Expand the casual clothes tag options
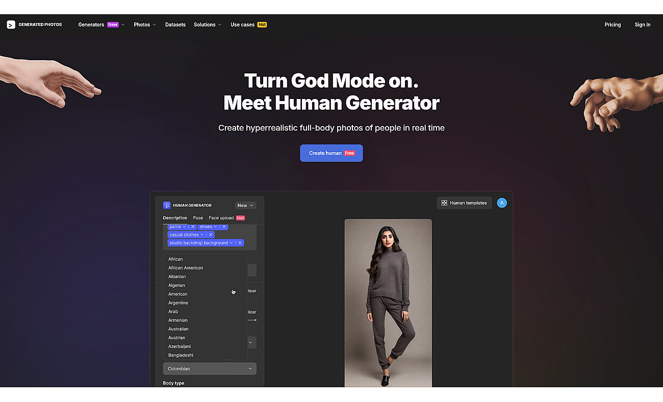663x402 pixels. [x=202, y=235]
